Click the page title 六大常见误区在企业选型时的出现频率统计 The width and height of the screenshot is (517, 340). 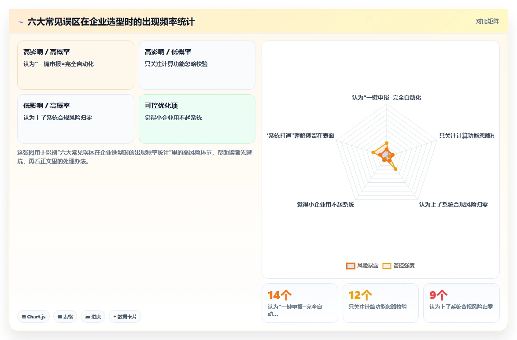click(x=111, y=22)
